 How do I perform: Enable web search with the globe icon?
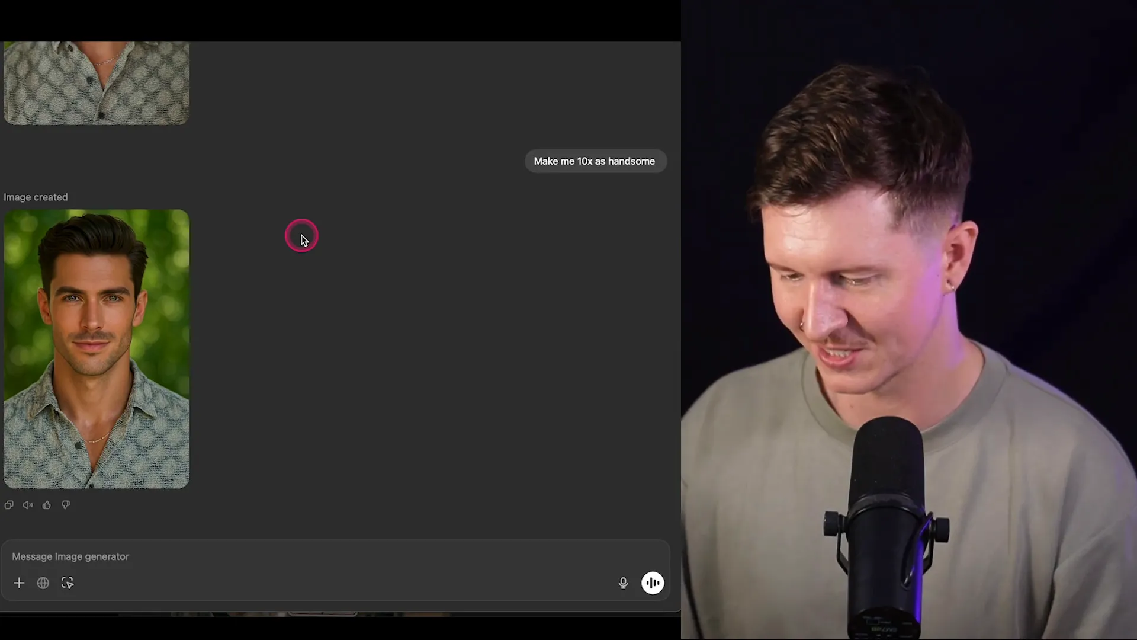(x=43, y=583)
